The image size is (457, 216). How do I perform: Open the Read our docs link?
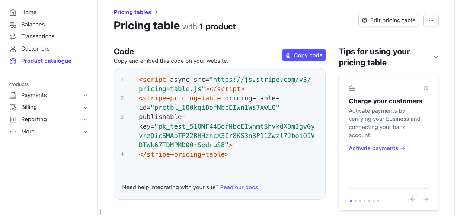coord(239,187)
